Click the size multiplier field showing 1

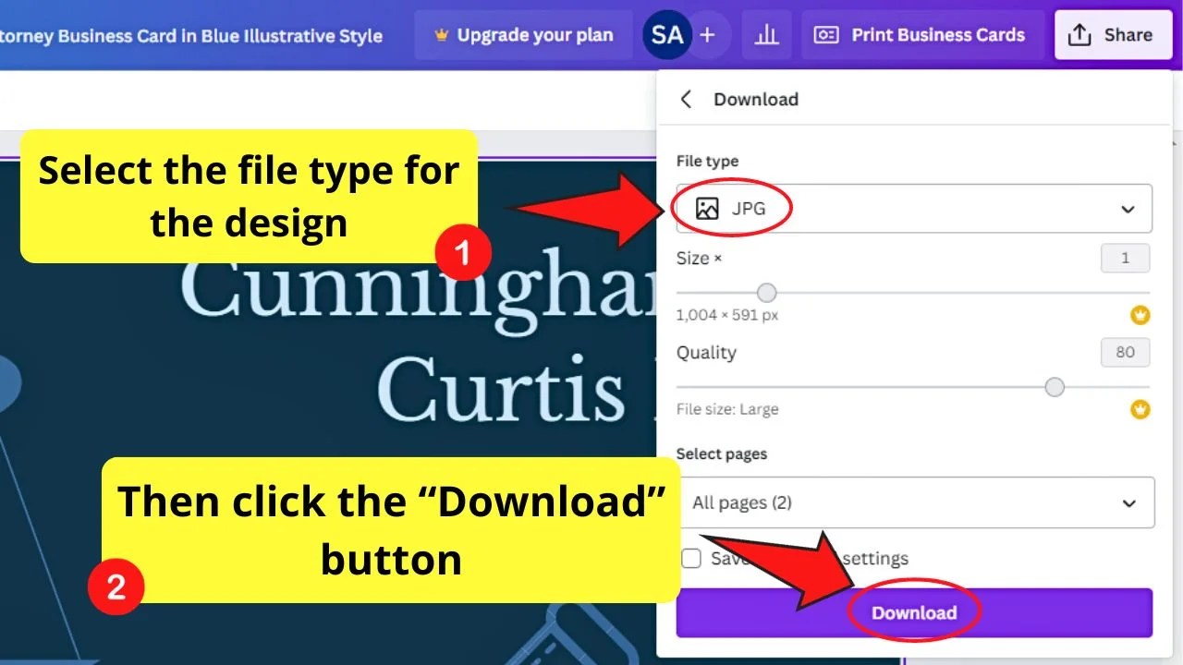tap(1125, 258)
